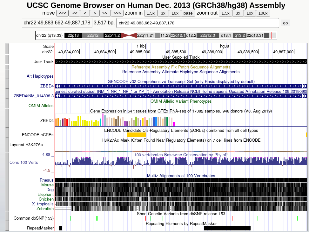
Task: Click the 3,517 bp. length text
Action: point(104,23)
